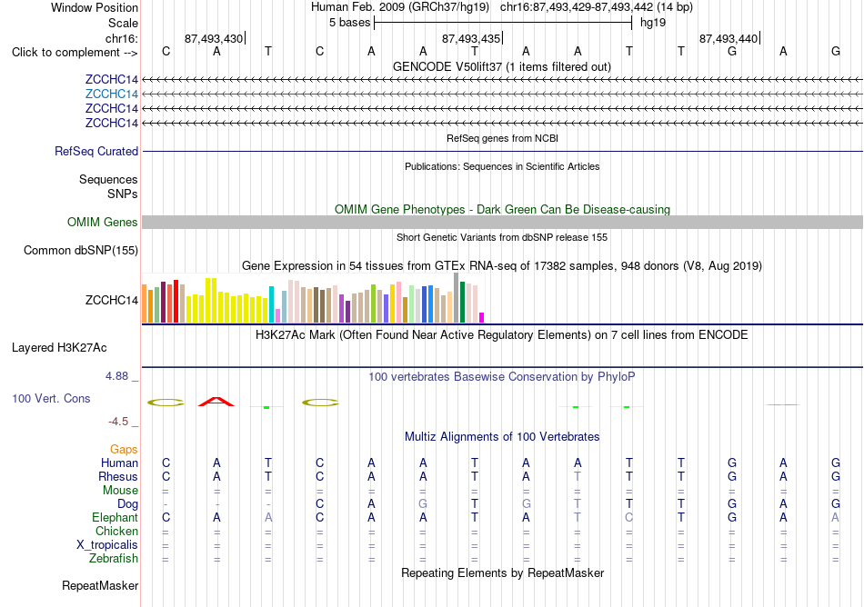Click the chr16:87,493,429-87,493,442 position text
Viewport: 864px width, 607px height.
[577, 7]
